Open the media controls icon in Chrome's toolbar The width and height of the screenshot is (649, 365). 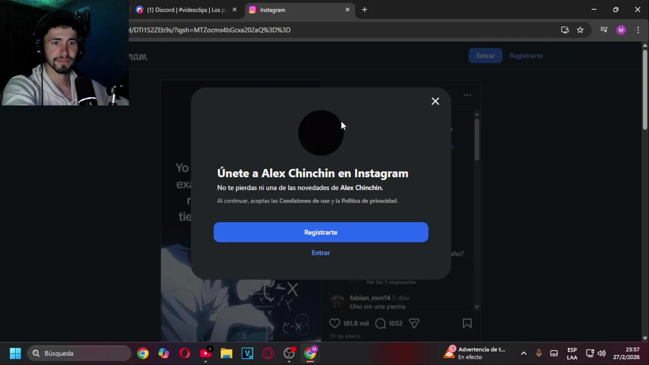[604, 30]
